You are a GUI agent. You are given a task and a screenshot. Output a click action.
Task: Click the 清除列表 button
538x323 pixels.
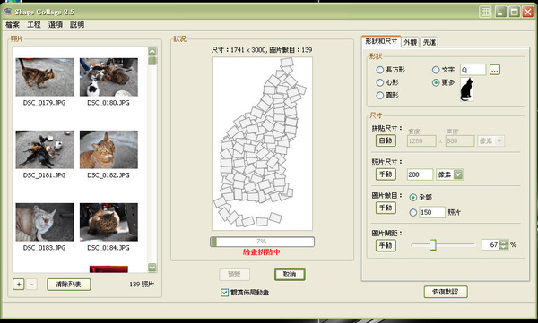tap(69, 285)
